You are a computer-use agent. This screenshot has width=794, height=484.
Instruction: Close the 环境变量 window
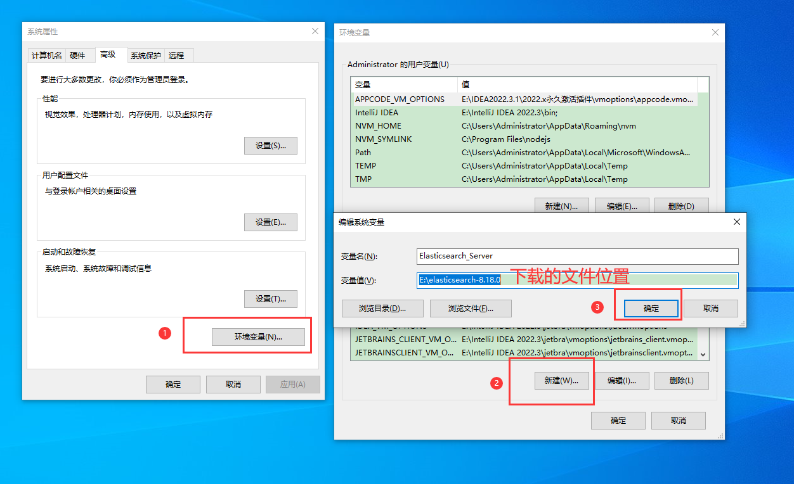click(715, 32)
